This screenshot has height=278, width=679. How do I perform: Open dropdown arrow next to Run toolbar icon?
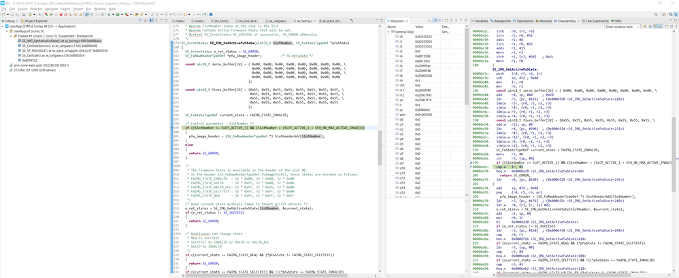(x=122, y=15)
